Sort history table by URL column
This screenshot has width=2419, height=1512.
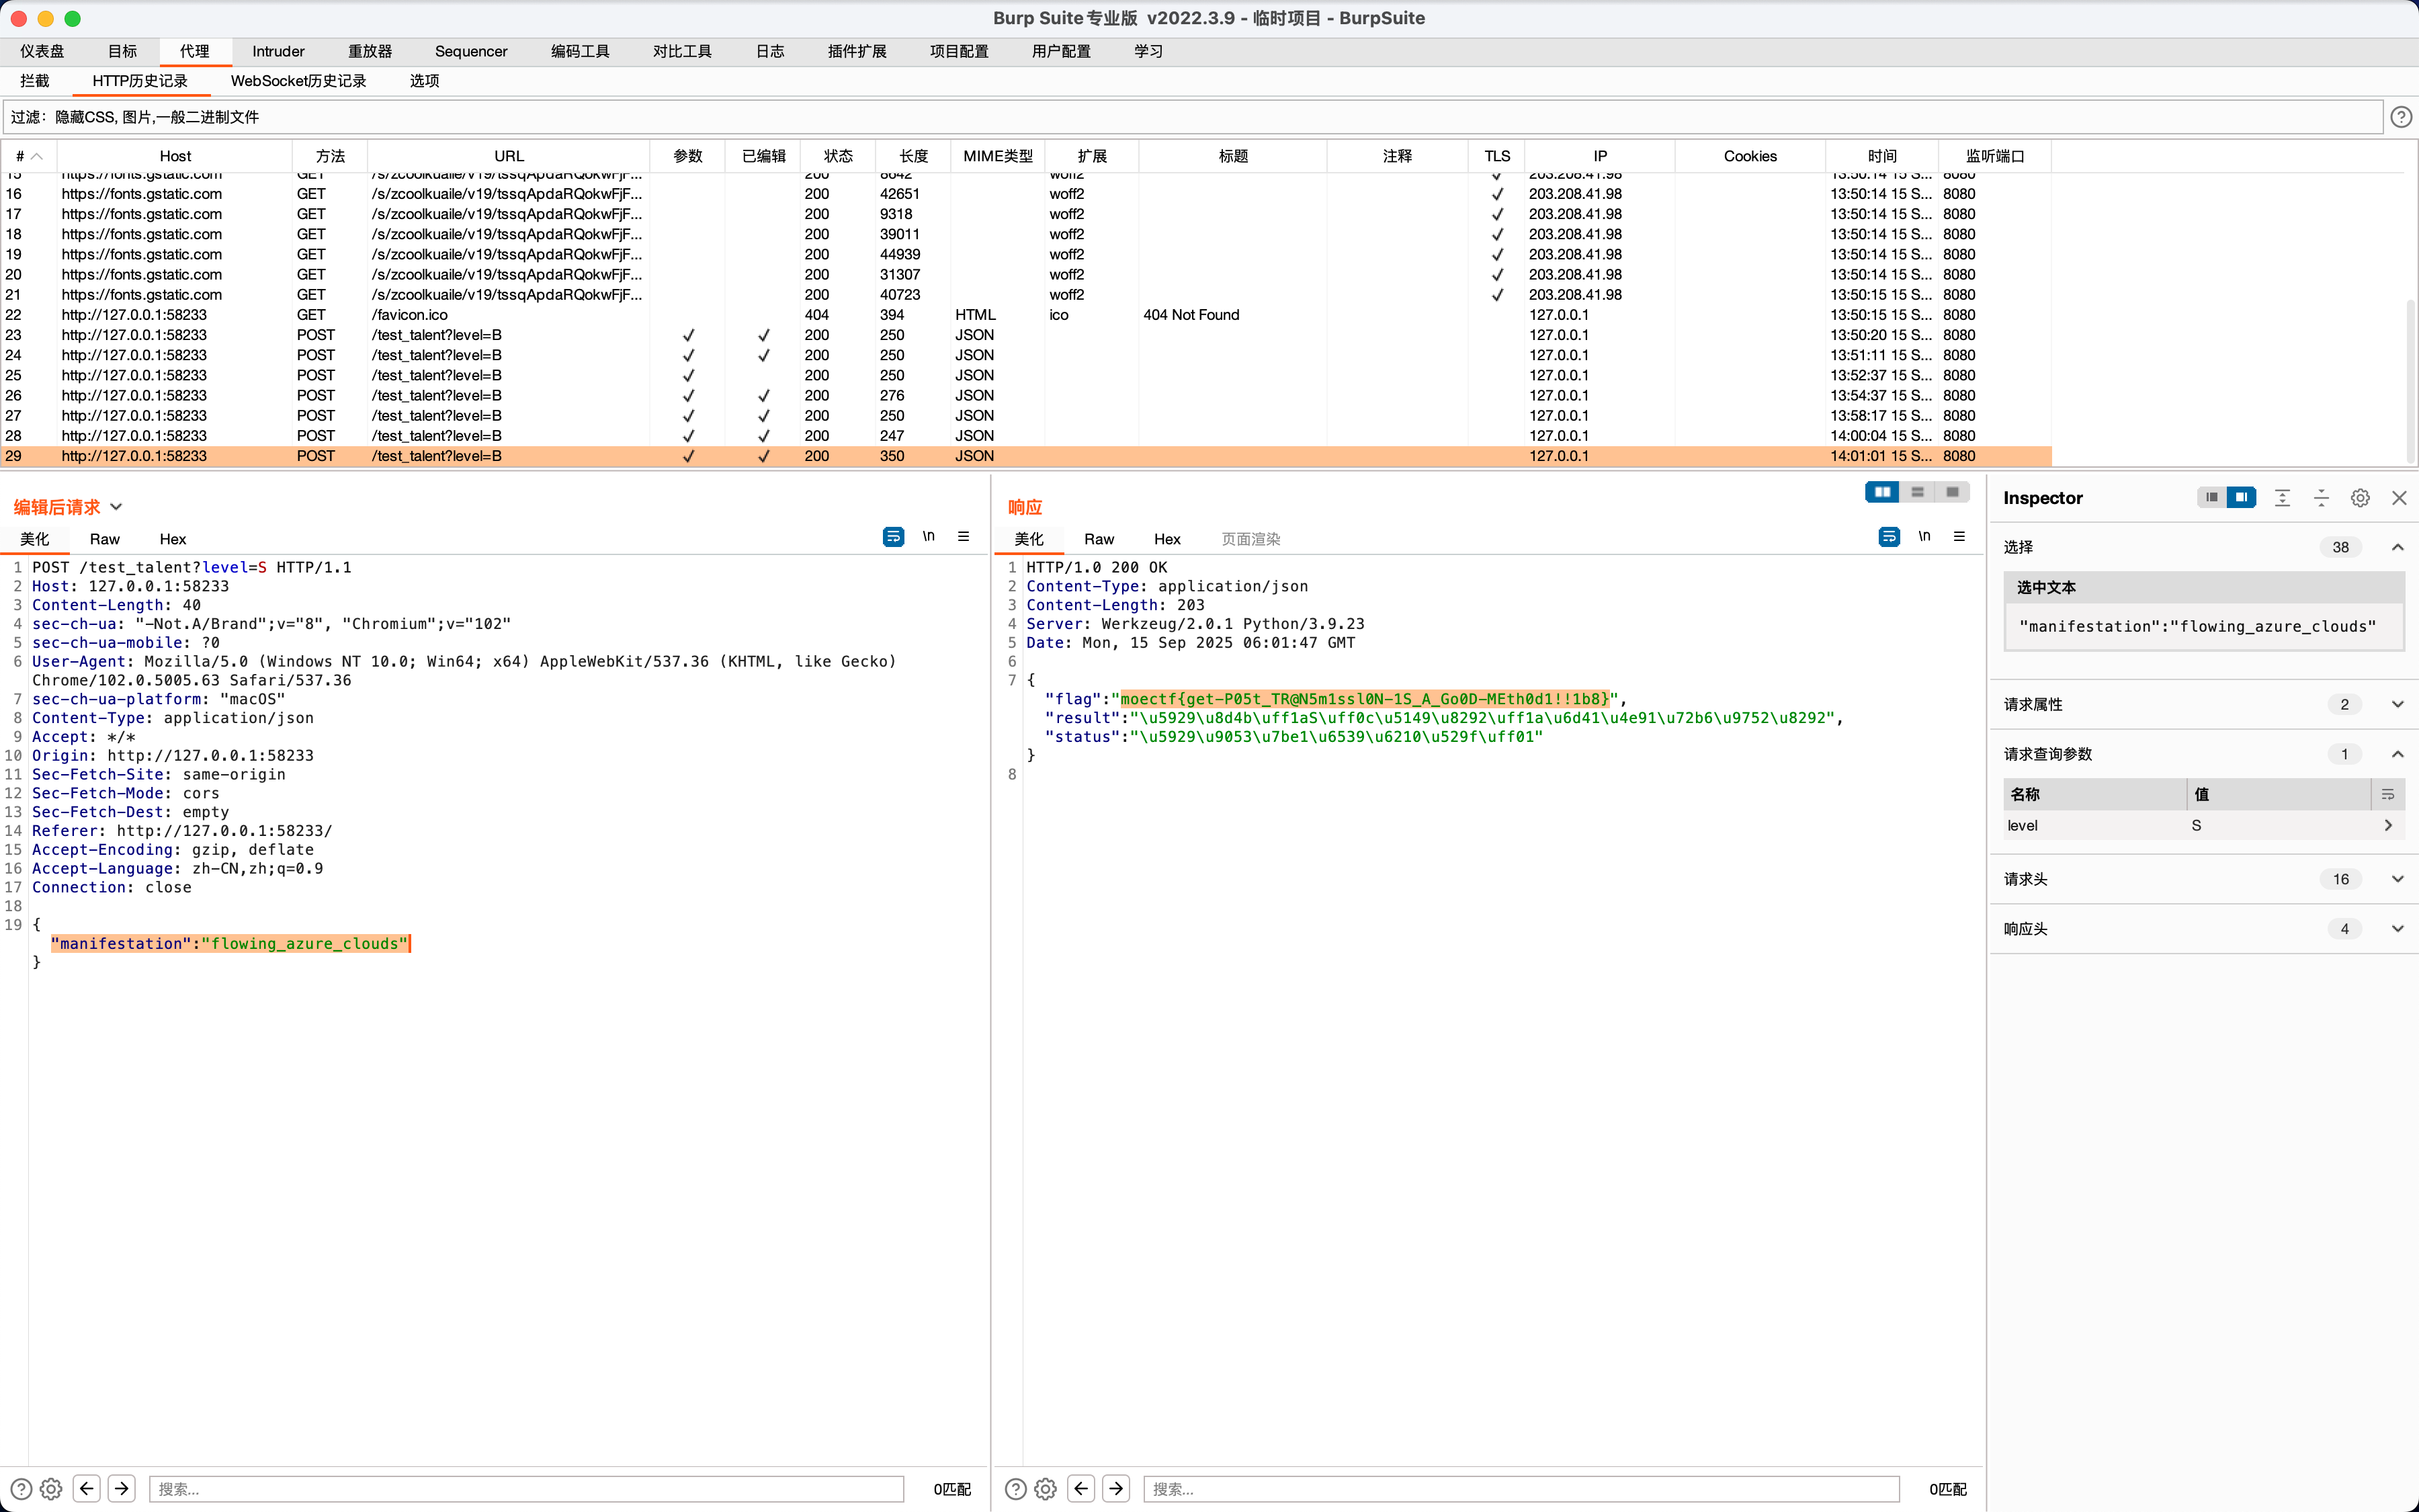click(508, 156)
